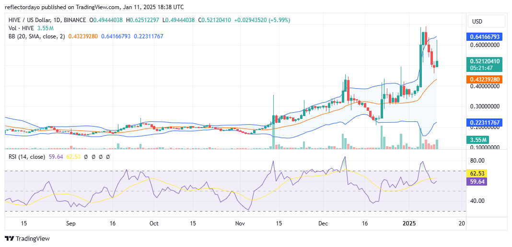This screenshot has width=512, height=247.
Task: Click the Vol · HIVE indicator label
Action: (20, 28)
